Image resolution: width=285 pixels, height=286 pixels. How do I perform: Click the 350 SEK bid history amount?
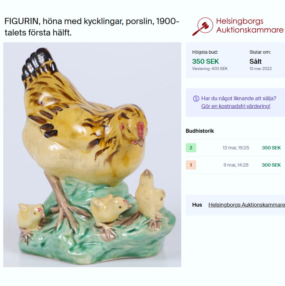pyautogui.click(x=271, y=148)
